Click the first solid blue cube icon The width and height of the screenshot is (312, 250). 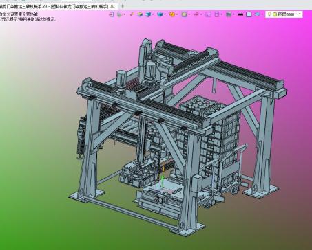pyautogui.click(x=148, y=14)
